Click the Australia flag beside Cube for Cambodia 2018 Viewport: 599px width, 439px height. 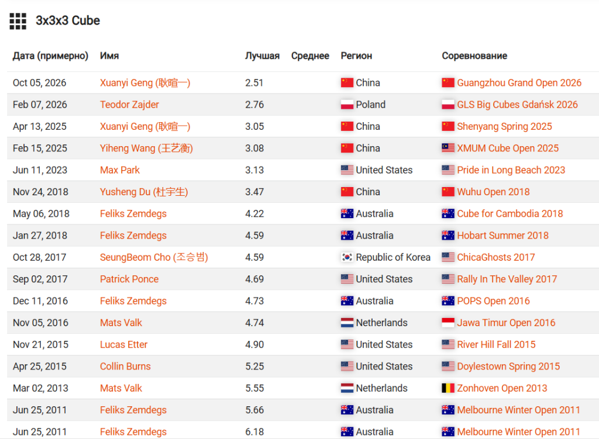point(448,213)
